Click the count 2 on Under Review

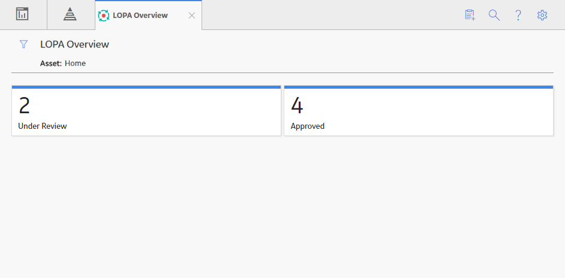click(24, 106)
